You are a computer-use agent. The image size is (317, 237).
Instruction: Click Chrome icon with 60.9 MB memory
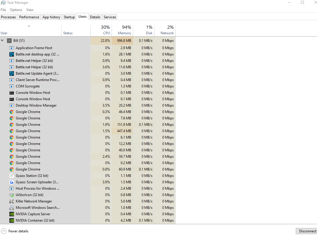pos(12,169)
